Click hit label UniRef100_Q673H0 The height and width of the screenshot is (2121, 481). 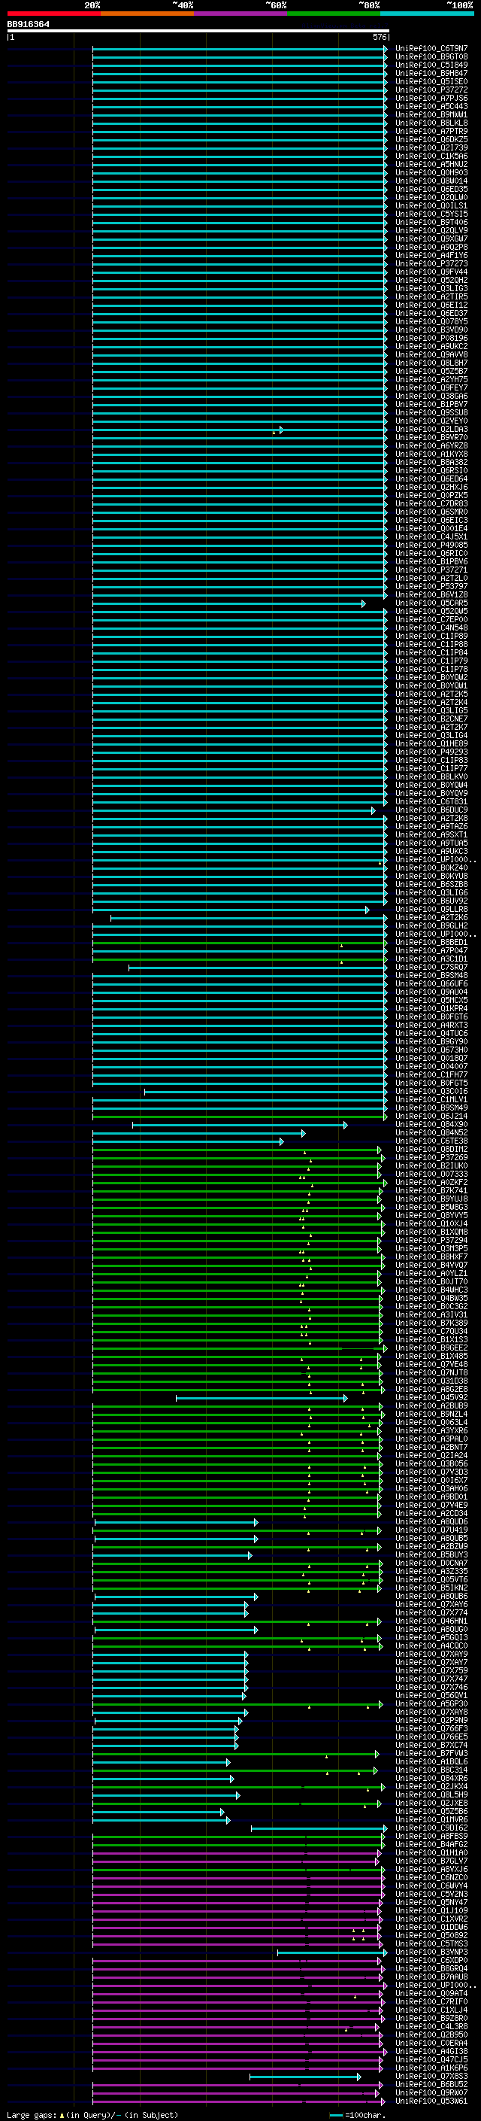pyautogui.click(x=431, y=1050)
